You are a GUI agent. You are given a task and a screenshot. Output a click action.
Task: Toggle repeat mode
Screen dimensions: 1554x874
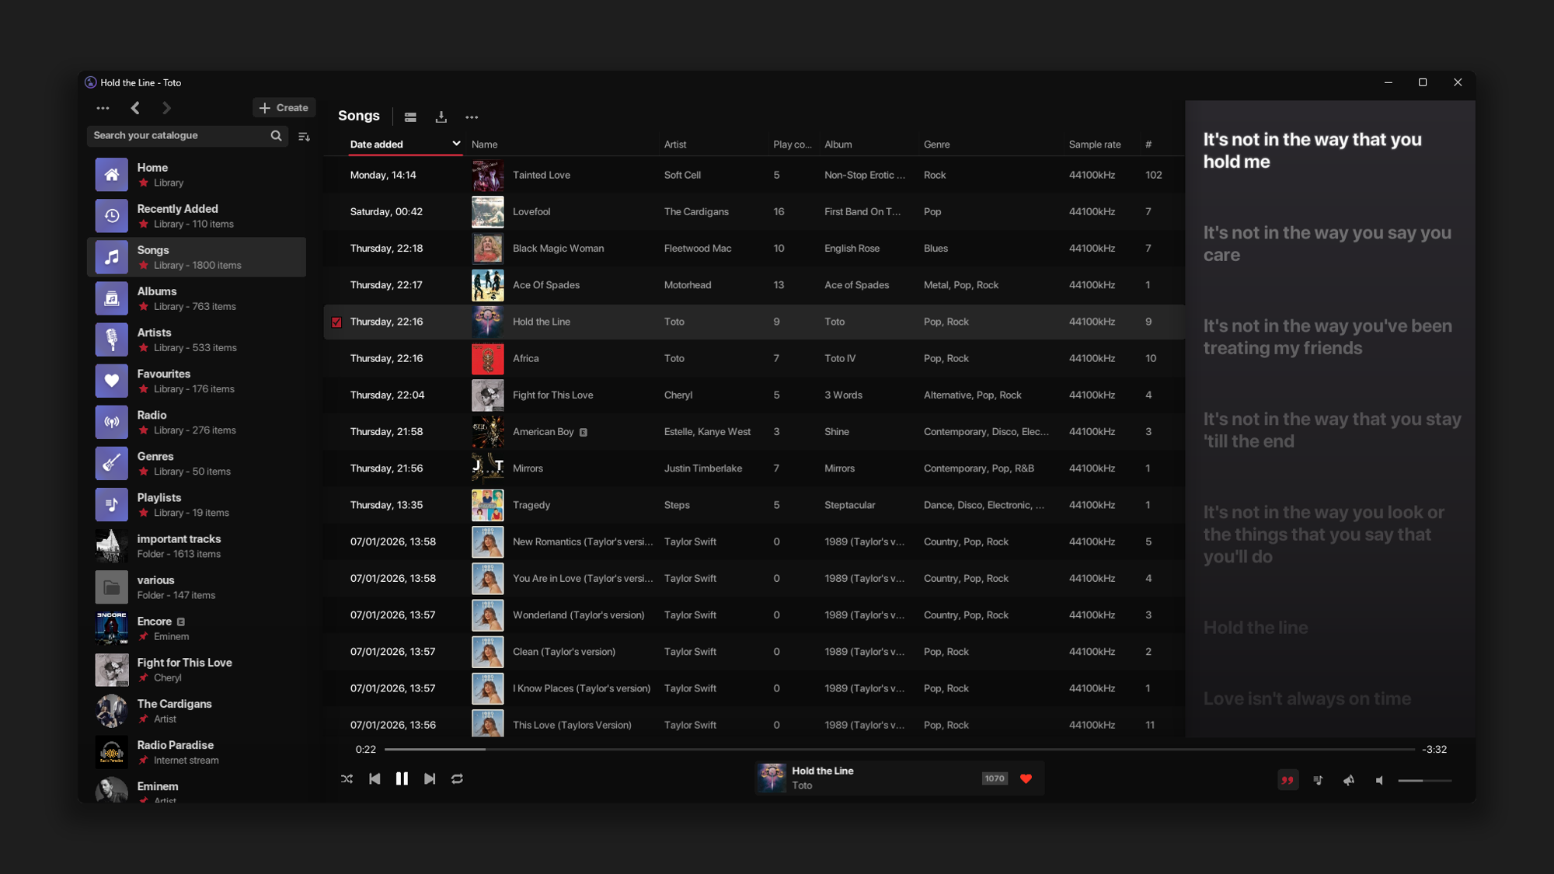[457, 778]
